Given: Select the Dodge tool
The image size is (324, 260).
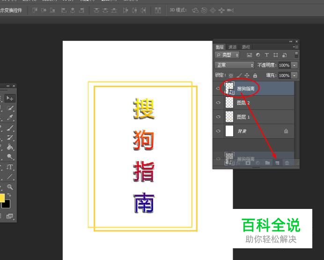Looking at the screenshot, I should pos(10,157).
